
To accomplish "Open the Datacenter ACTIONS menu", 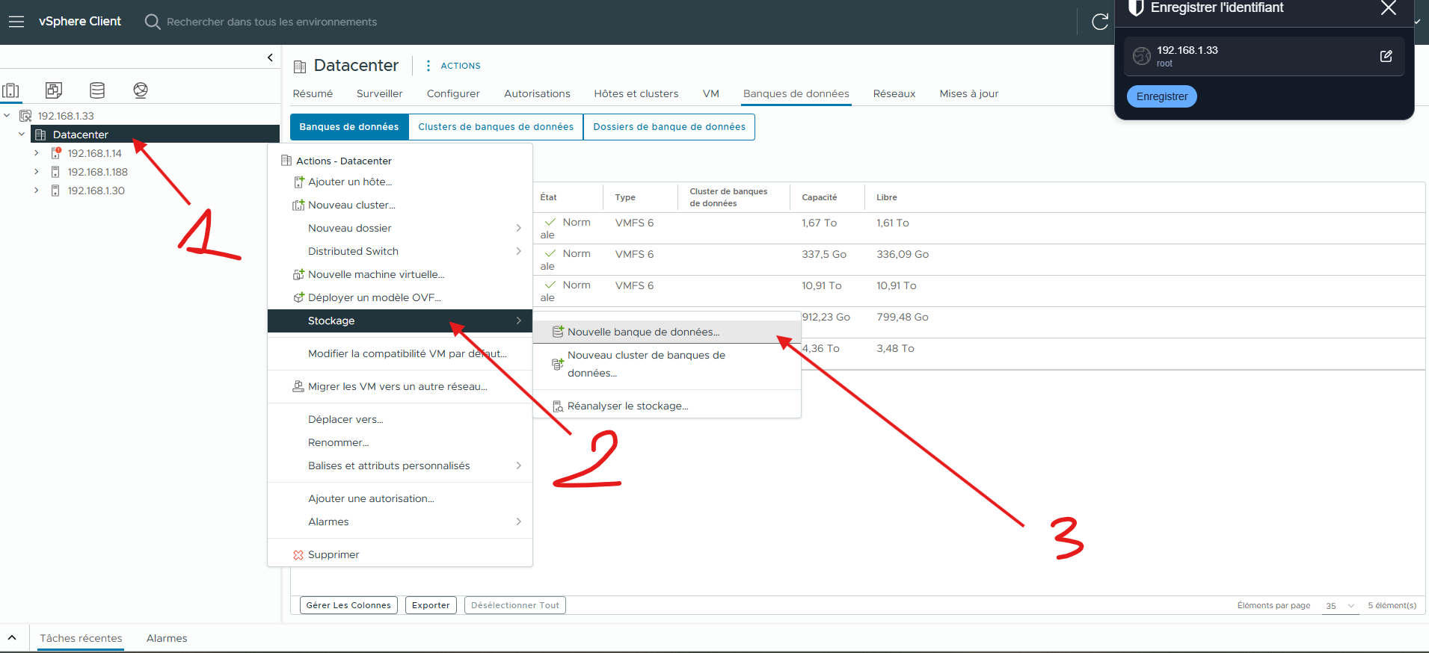I will tap(453, 66).
